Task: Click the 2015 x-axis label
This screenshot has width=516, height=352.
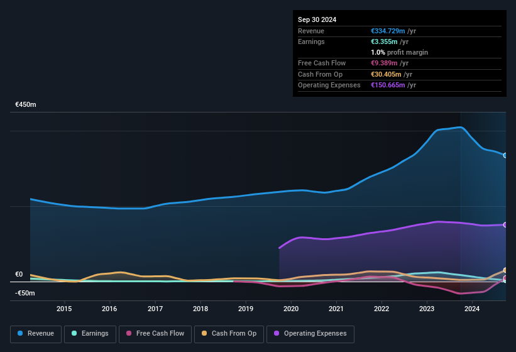Action: point(64,309)
